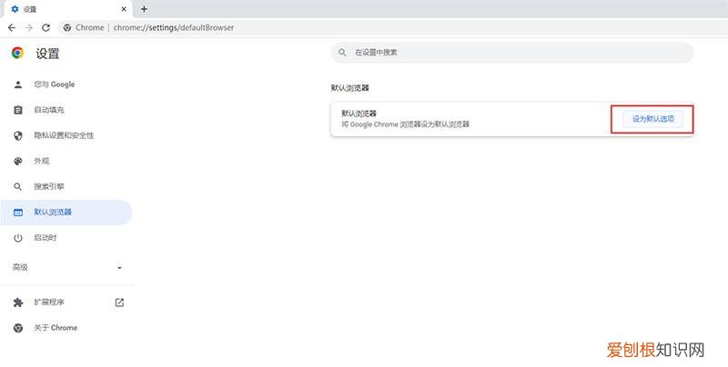This screenshot has height=367, width=728.
Task: Open 关于 Chrome page
Action: [66, 328]
